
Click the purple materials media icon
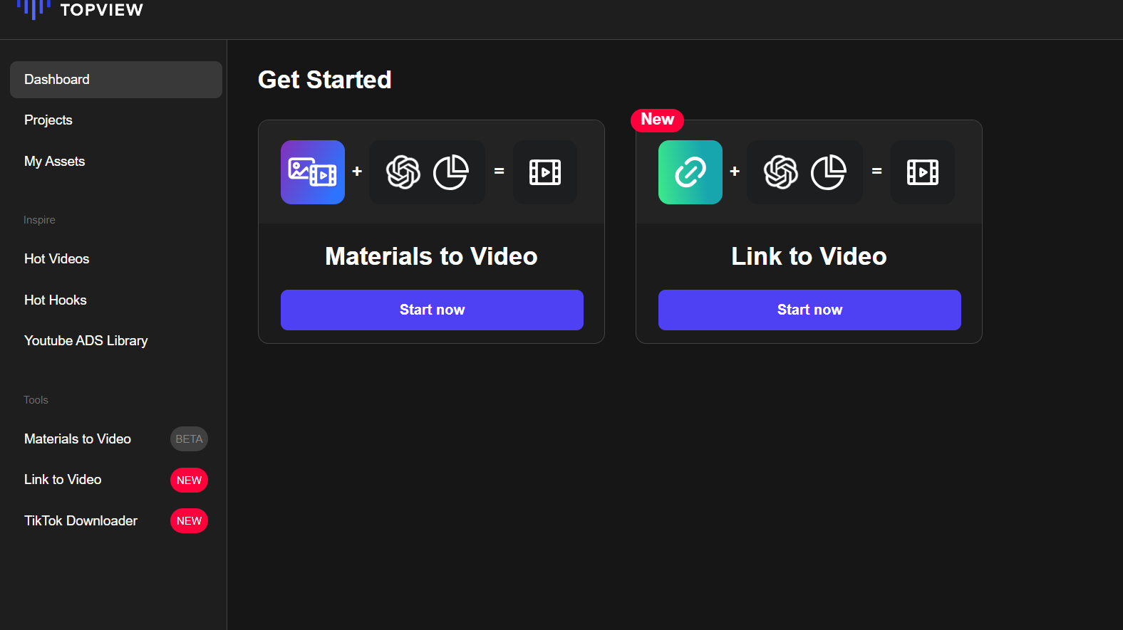click(313, 172)
